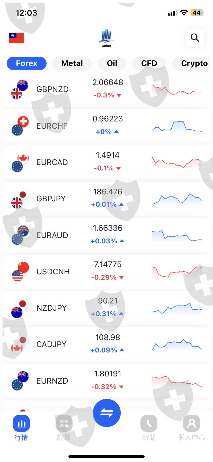This screenshot has height=462, width=213.
Task: Switch to the Metal tab
Action: [72, 63]
